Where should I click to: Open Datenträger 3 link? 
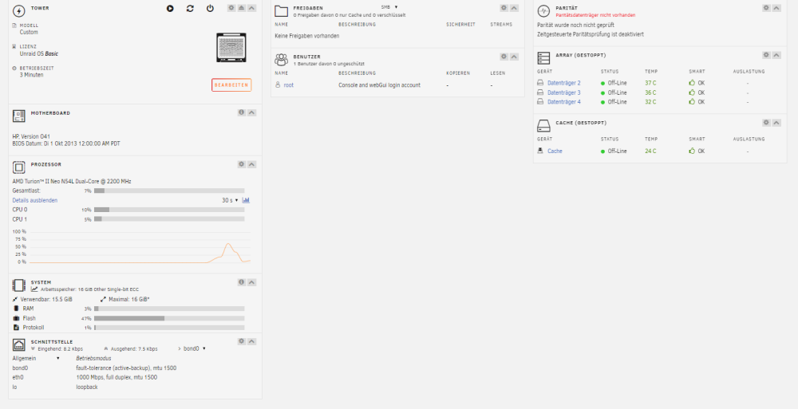[564, 92]
